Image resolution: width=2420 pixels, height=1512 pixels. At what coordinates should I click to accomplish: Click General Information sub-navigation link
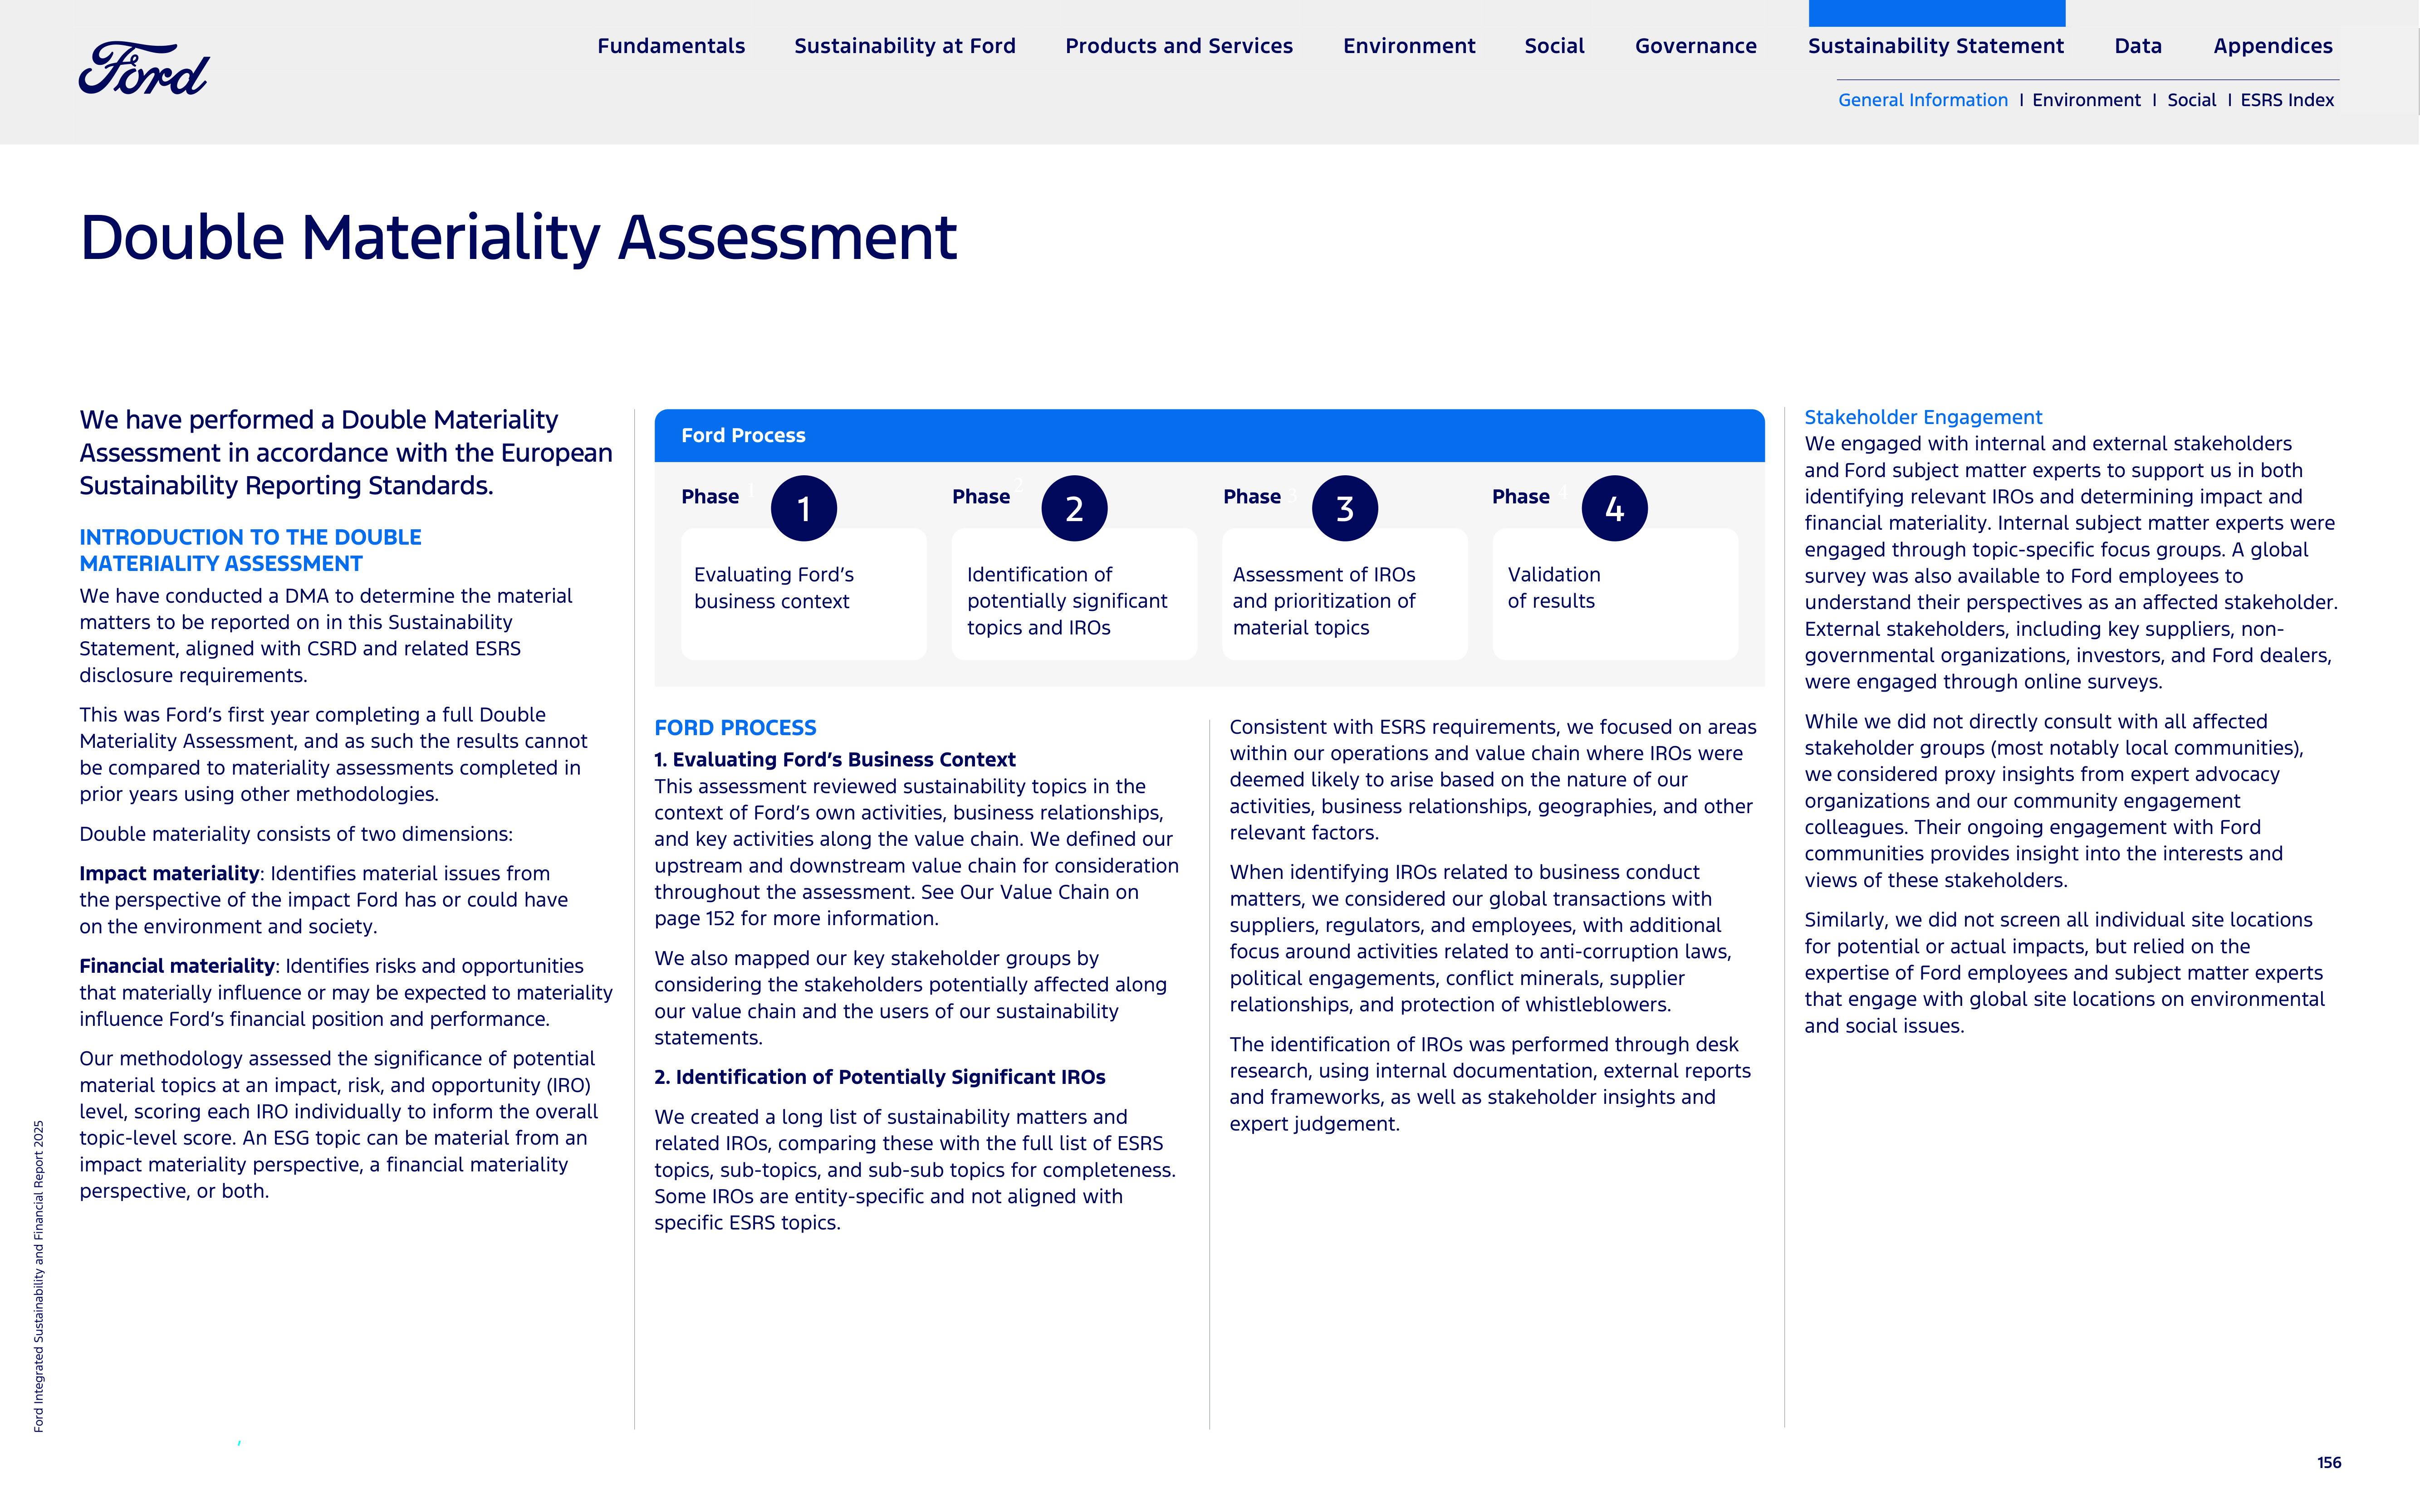coord(1923,100)
